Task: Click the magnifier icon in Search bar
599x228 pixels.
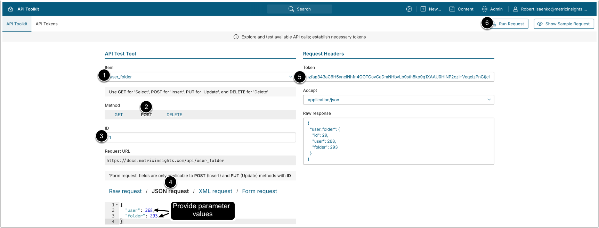Action: click(291, 9)
